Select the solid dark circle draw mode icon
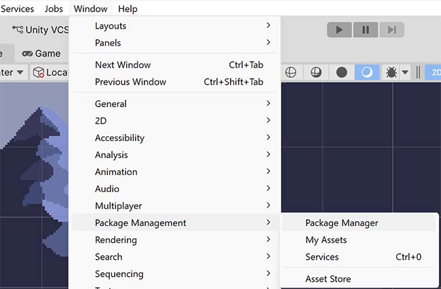This screenshot has width=441, height=289. (342, 73)
